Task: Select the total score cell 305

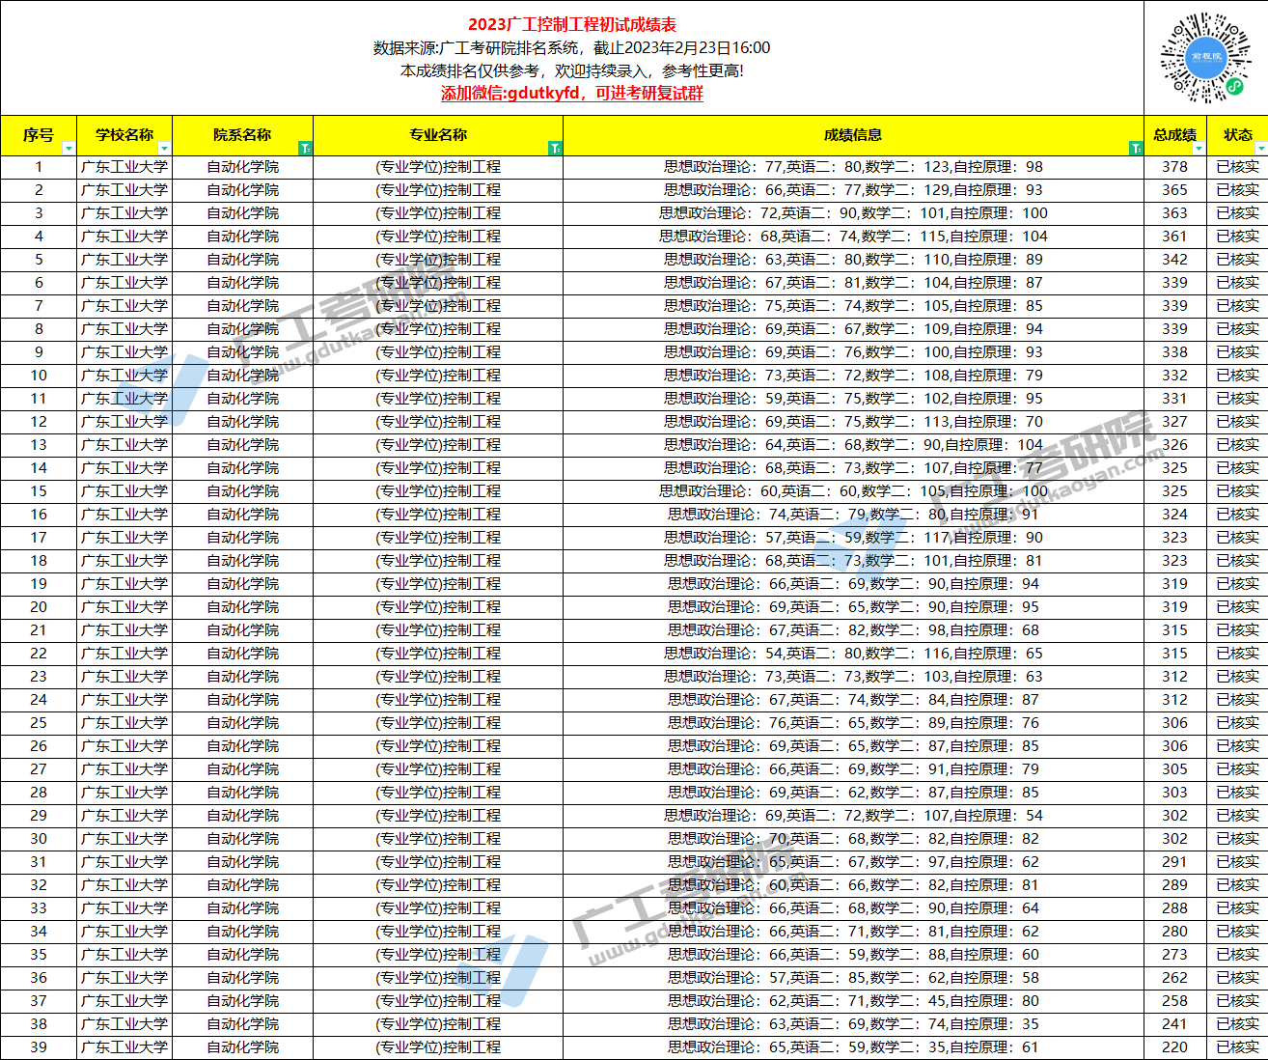Action: [1175, 769]
